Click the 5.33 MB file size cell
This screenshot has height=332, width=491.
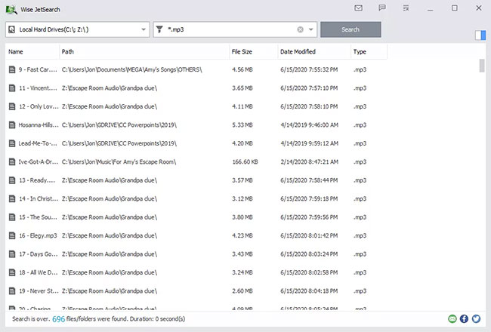coord(242,124)
